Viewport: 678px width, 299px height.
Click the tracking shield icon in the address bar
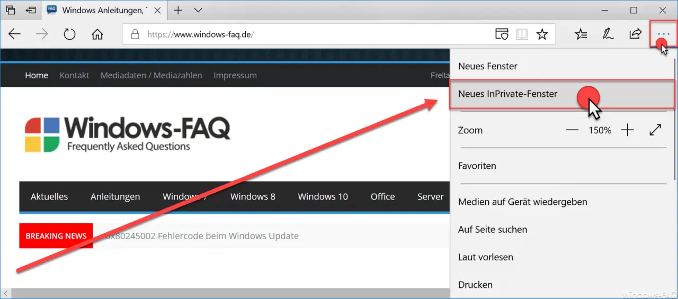(x=502, y=34)
